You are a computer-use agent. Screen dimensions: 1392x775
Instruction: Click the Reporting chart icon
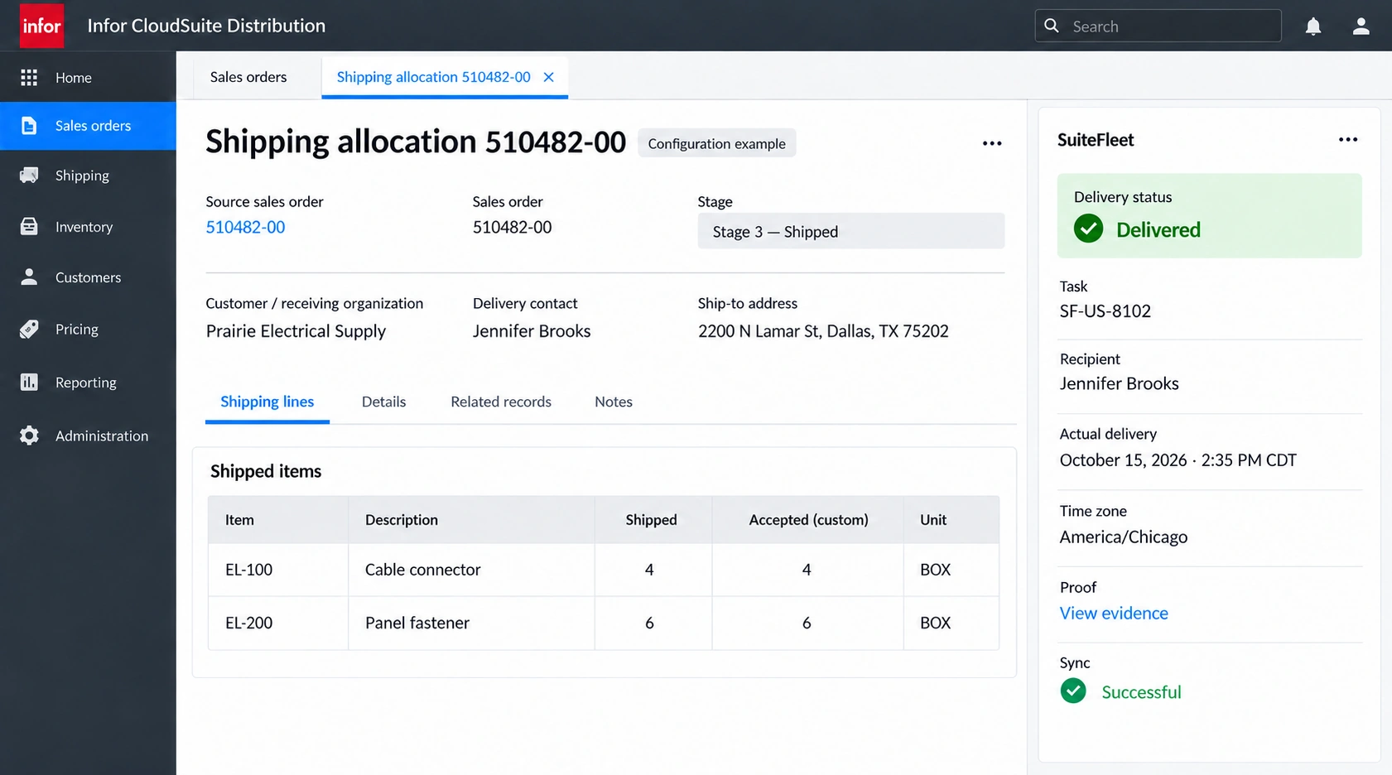[29, 382]
